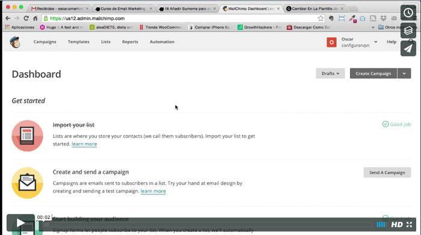This screenshot has width=421, height=235.
Task: Go back with browser back arrow
Action: tap(8, 18)
